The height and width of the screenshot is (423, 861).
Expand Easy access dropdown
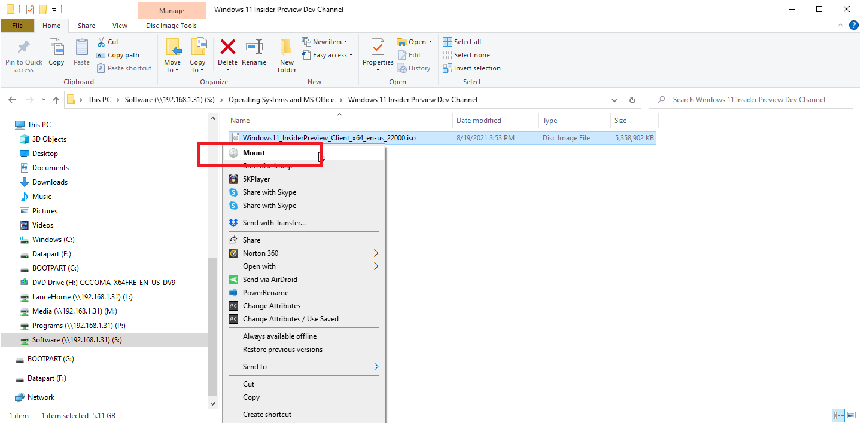coord(351,55)
